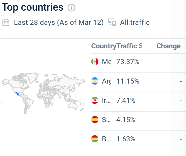Click the highlighted blue Mexico on map
186x156 pixels.
coord(18,94)
